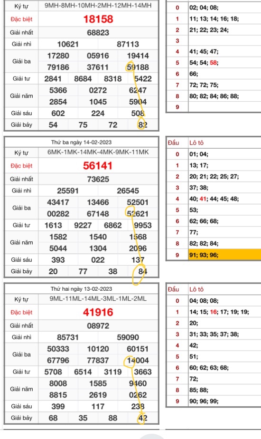This screenshot has height=439, width=261.
Task: Click the special prize number 56141
Action: coord(98,166)
